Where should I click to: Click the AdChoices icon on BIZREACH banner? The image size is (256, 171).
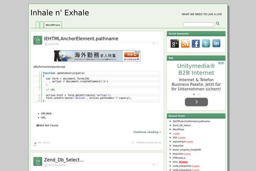point(136,52)
